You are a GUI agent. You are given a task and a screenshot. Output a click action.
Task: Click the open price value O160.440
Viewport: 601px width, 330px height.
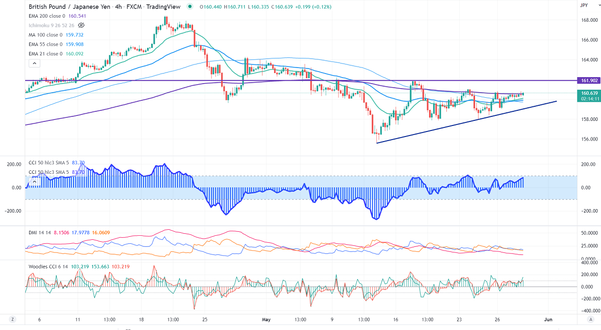click(211, 7)
